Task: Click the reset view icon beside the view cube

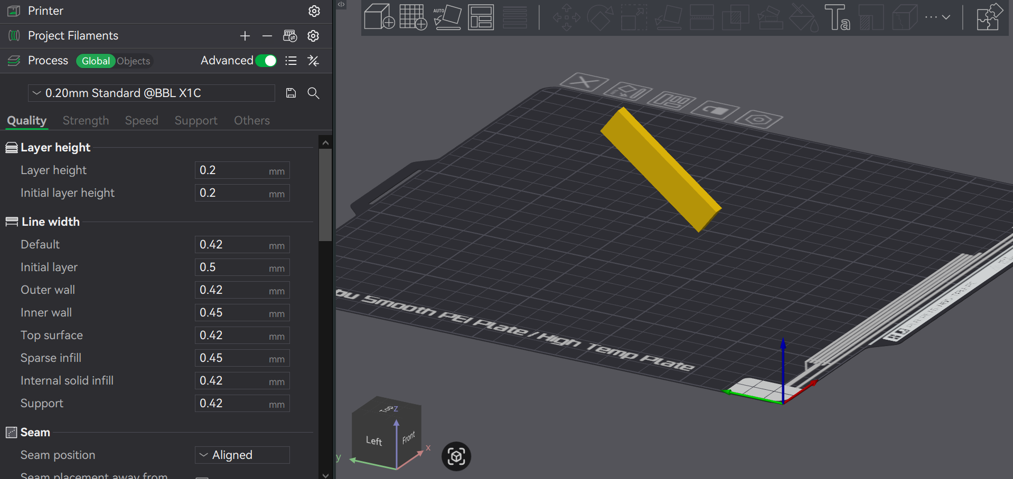Action: click(456, 456)
